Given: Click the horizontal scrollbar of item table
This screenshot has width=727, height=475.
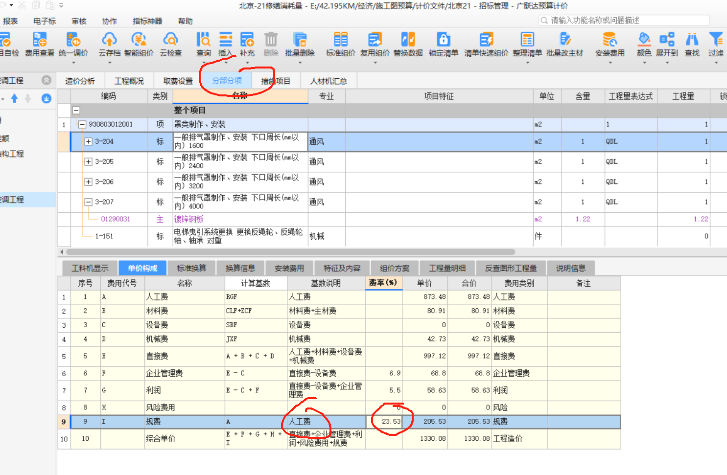Looking at the screenshot, I should 290,252.
